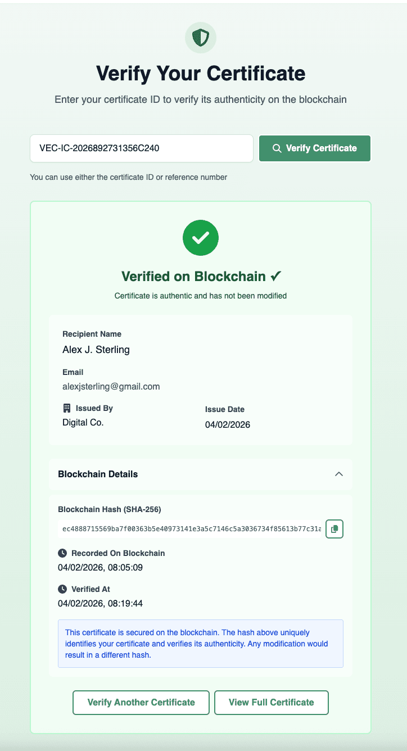Viewport: 407px width, 751px height.
Task: Click the email alexjsterling@gmail.com
Action: coord(111,387)
